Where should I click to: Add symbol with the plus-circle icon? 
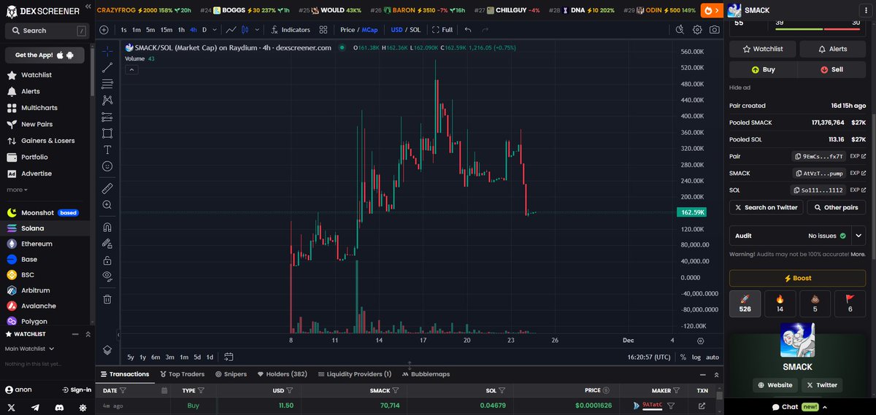tap(104, 30)
